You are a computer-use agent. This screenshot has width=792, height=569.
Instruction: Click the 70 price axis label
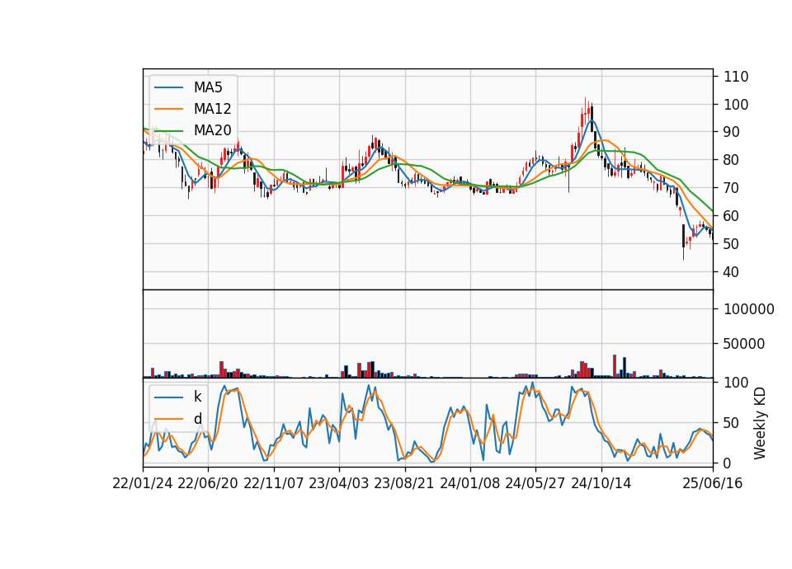(x=732, y=188)
